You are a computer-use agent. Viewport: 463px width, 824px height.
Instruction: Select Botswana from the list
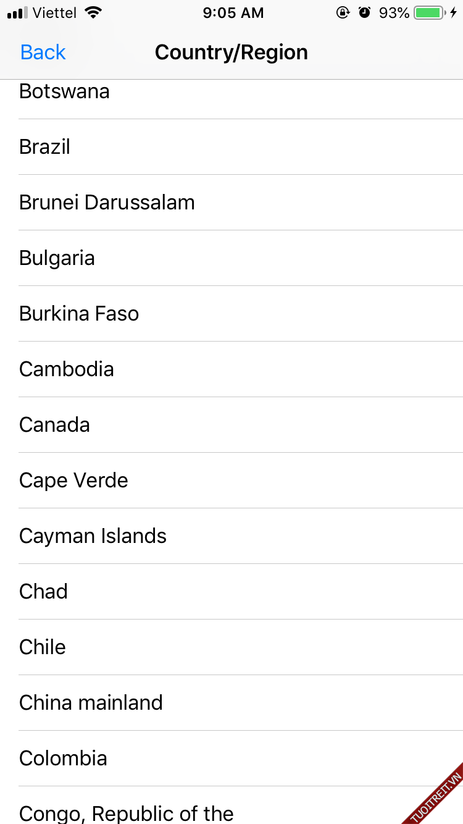tap(64, 92)
